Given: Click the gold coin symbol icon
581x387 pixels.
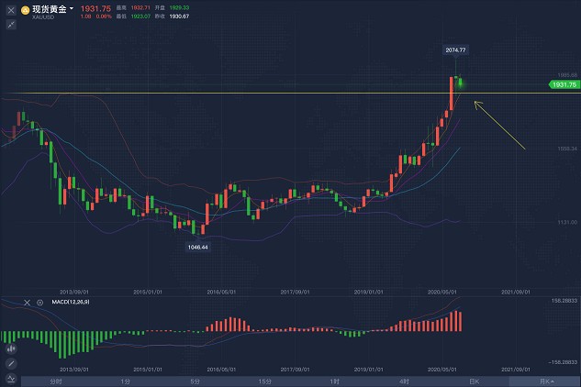Looking at the screenshot, I should [25, 10].
